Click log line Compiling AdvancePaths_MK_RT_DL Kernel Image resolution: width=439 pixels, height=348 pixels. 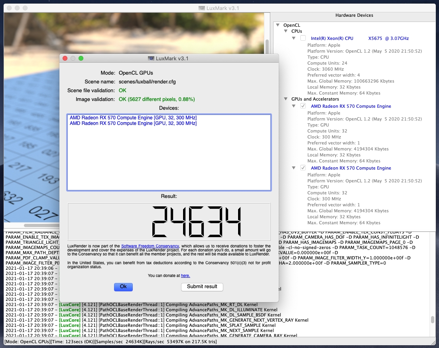pos(132,304)
